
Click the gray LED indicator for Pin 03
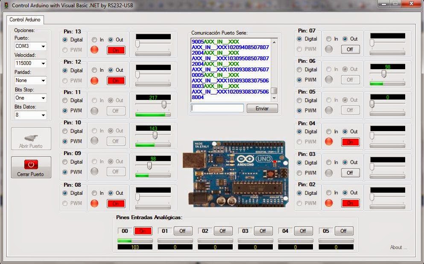click(329, 173)
